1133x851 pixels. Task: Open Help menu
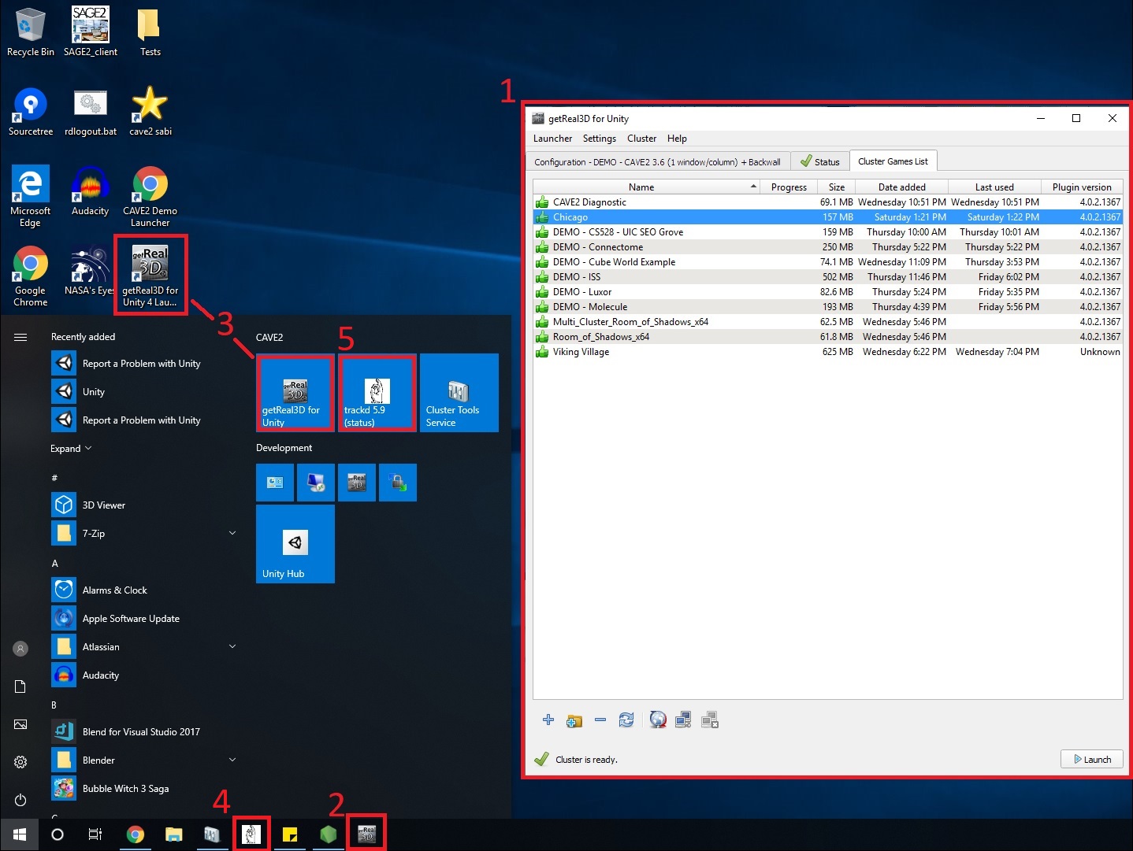[x=677, y=139]
